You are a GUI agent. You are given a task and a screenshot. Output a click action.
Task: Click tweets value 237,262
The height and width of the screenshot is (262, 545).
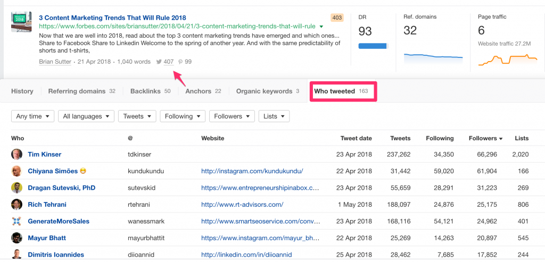(x=399, y=155)
